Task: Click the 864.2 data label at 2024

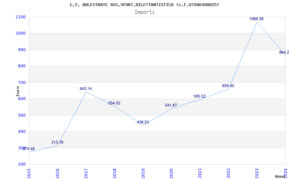Action: coord(284,52)
